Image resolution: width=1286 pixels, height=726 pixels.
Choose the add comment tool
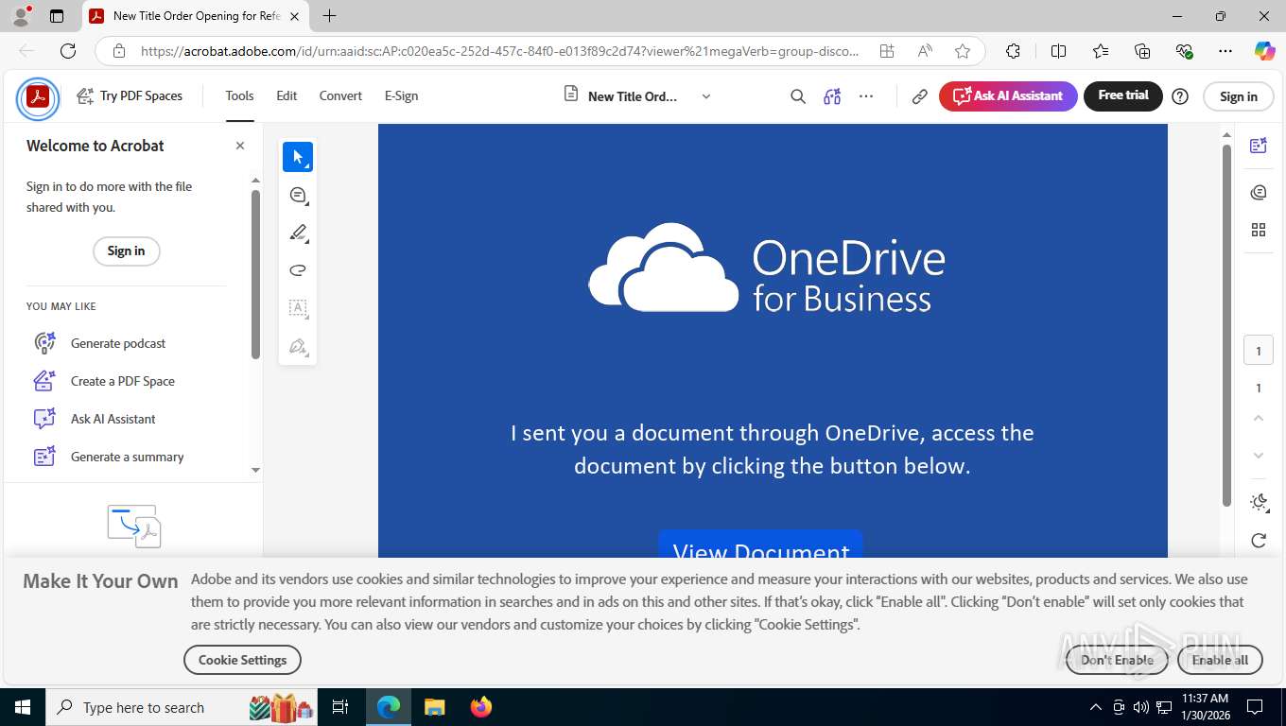(298, 195)
